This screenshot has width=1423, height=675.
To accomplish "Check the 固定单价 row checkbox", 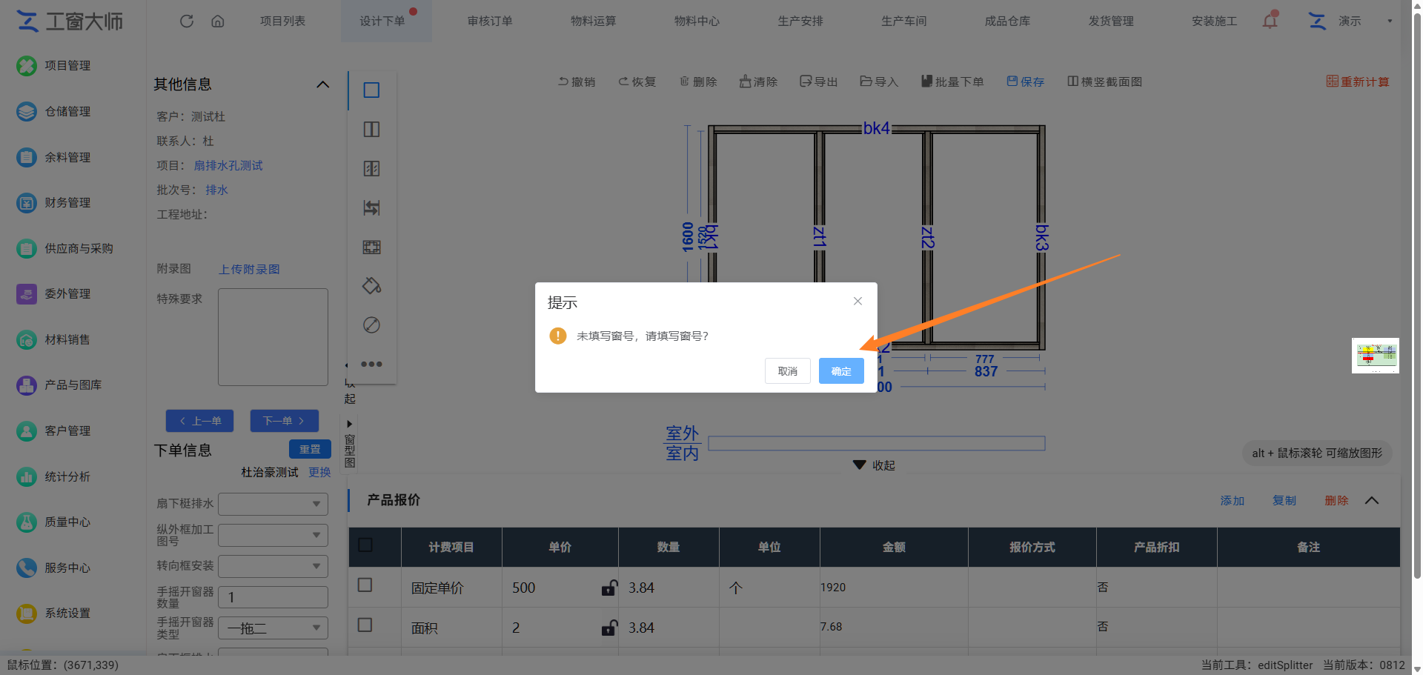I will click(365, 585).
